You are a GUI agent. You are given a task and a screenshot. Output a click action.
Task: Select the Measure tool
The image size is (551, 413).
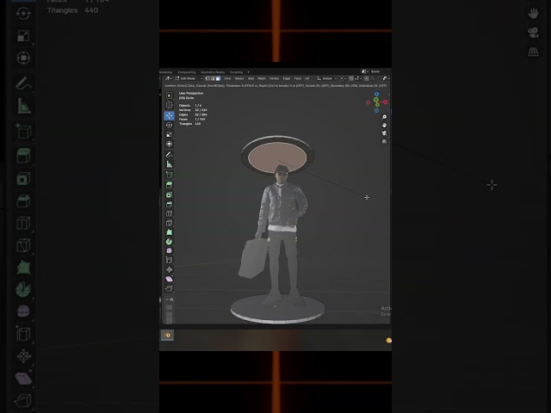(x=169, y=164)
